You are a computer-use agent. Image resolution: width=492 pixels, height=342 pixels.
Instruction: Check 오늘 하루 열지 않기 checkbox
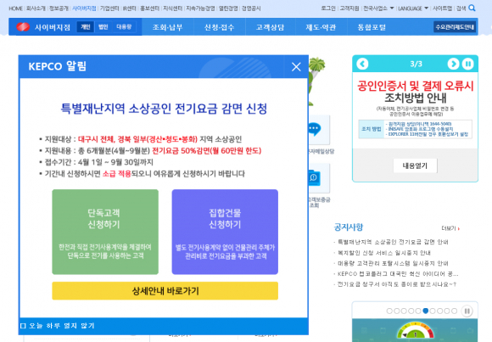pos(23,326)
